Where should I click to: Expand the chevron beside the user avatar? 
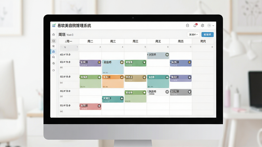[x=213, y=26]
